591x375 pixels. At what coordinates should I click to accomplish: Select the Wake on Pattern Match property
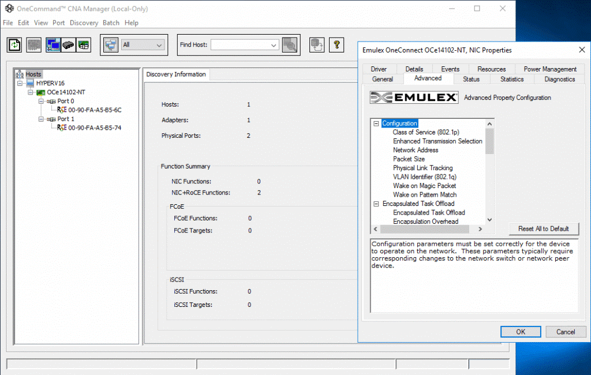click(x=425, y=195)
